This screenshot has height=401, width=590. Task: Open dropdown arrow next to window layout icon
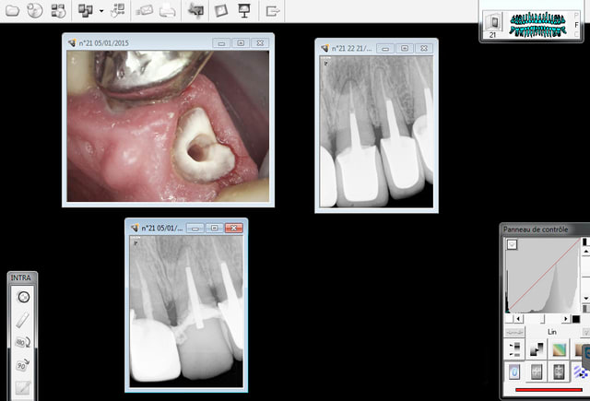(x=100, y=11)
